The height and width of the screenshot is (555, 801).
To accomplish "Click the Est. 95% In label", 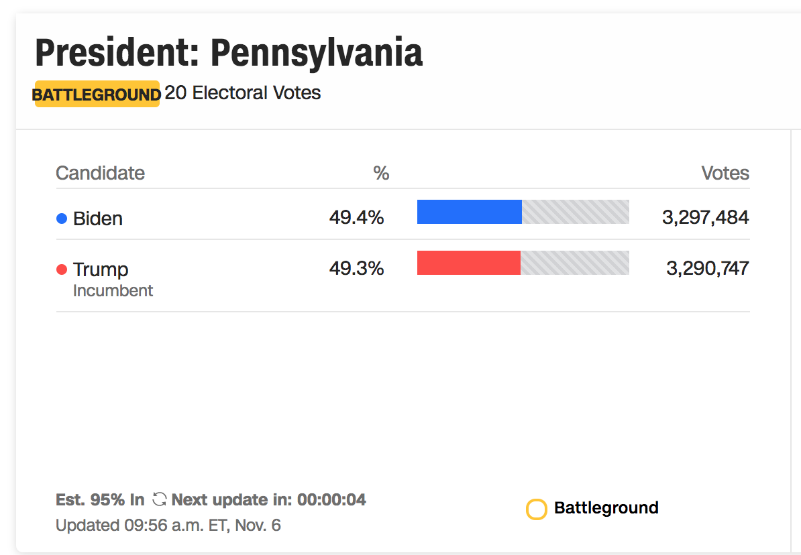I will point(100,499).
